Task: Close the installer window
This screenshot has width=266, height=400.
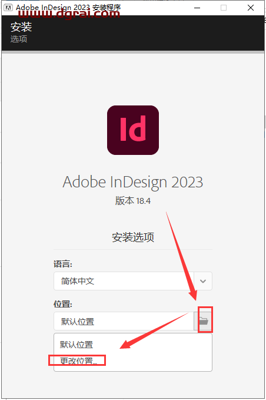Action: point(251,8)
